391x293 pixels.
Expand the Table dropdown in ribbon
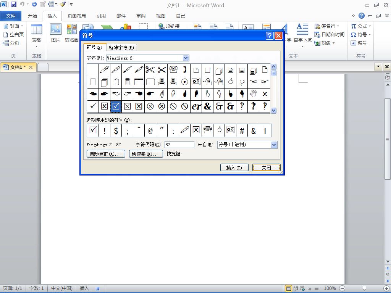(36, 46)
